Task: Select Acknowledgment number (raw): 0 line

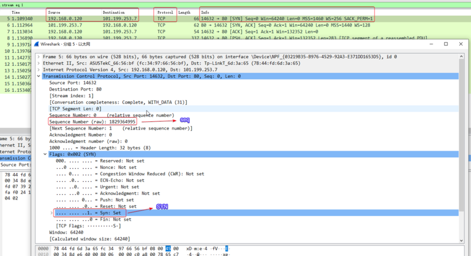Action: 88,141
